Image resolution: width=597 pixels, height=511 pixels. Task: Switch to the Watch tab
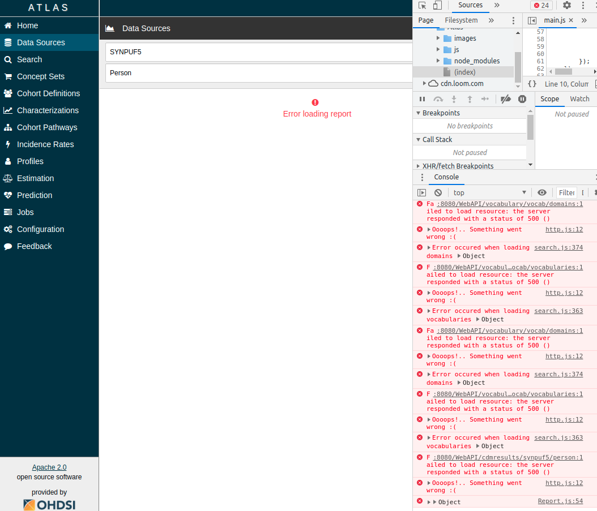pos(579,98)
